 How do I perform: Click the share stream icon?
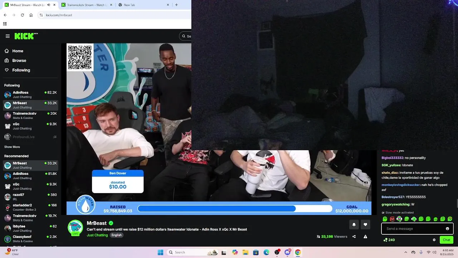click(354, 236)
